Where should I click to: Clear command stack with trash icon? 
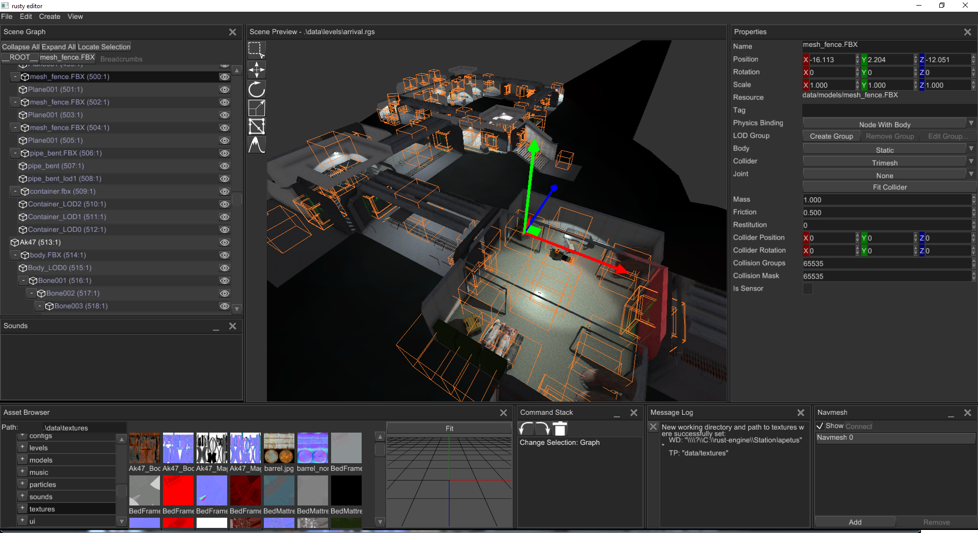point(560,429)
